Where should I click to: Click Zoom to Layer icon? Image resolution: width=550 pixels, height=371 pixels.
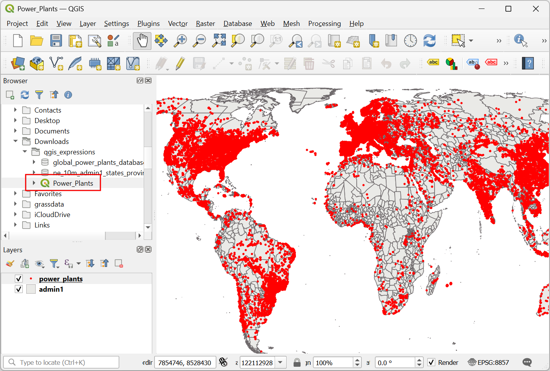[x=257, y=41]
